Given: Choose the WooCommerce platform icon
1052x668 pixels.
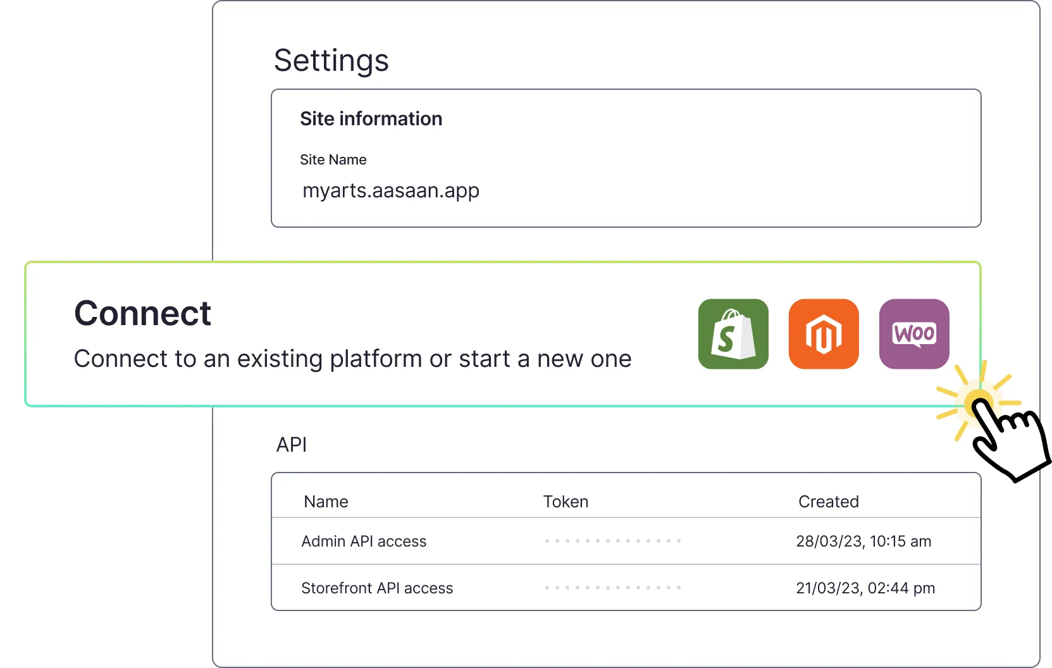Looking at the screenshot, I should click(x=914, y=334).
